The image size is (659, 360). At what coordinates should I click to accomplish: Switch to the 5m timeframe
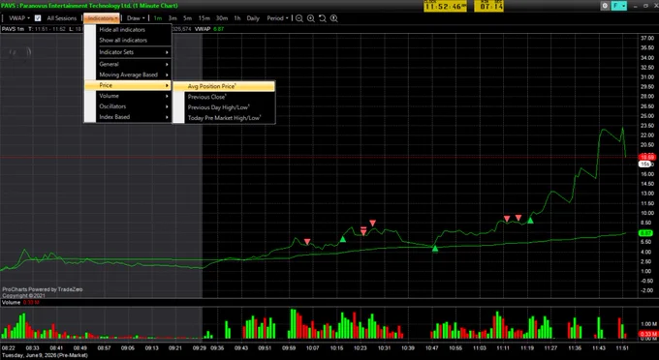click(187, 18)
